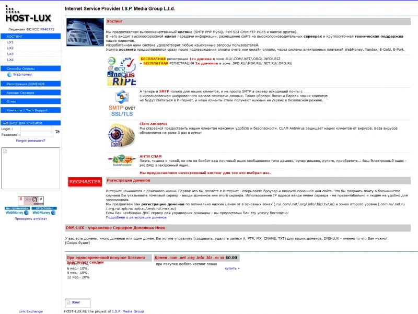
Task: Click the '12 мес.- 20%' discount line
Action: click(78, 277)
